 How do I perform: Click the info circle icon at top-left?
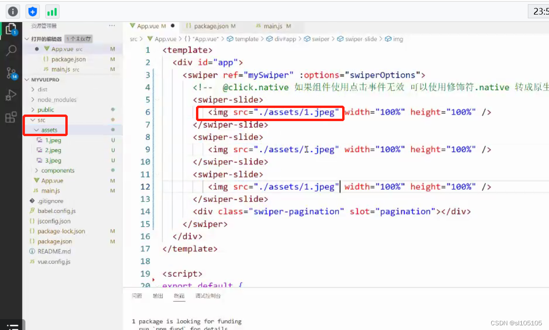click(13, 11)
